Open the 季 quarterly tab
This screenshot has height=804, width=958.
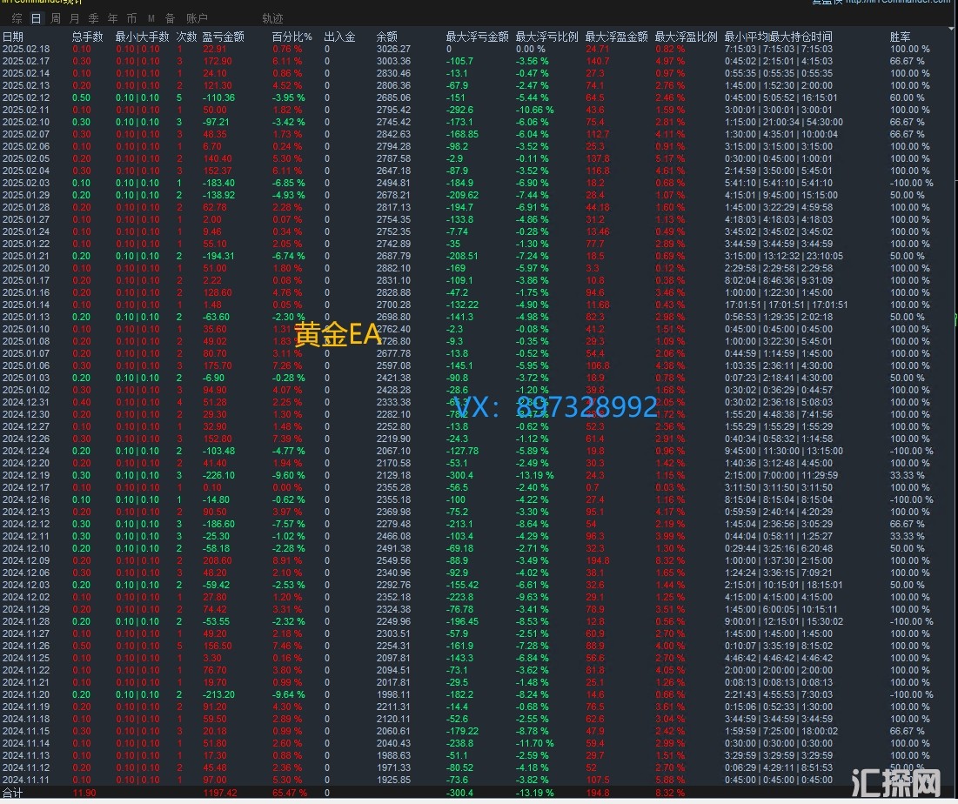point(93,18)
